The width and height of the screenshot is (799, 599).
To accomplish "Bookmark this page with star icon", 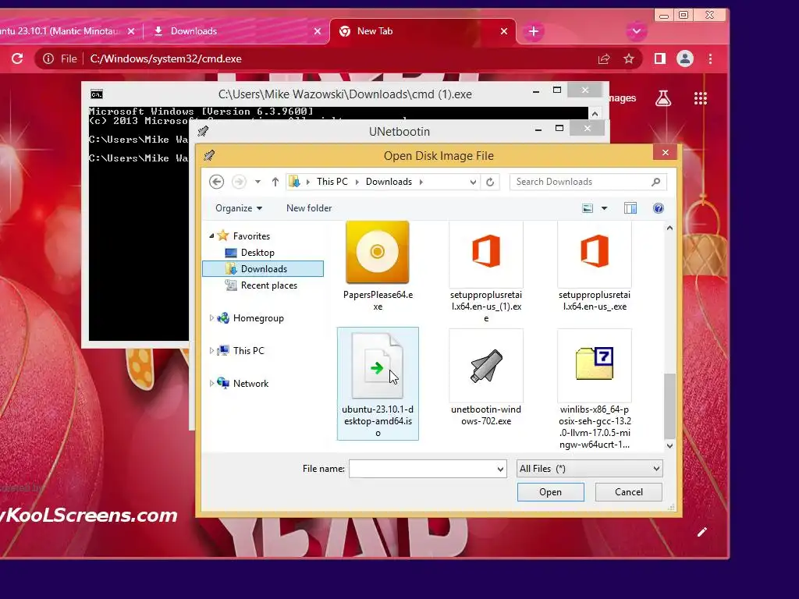I will [x=629, y=58].
